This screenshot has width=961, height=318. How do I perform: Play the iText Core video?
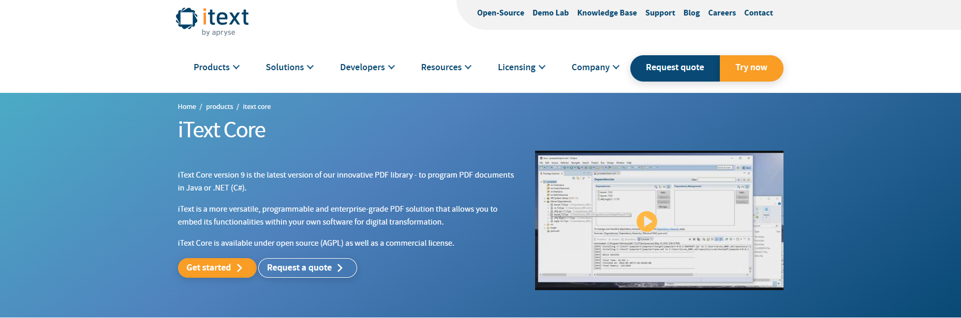point(646,221)
